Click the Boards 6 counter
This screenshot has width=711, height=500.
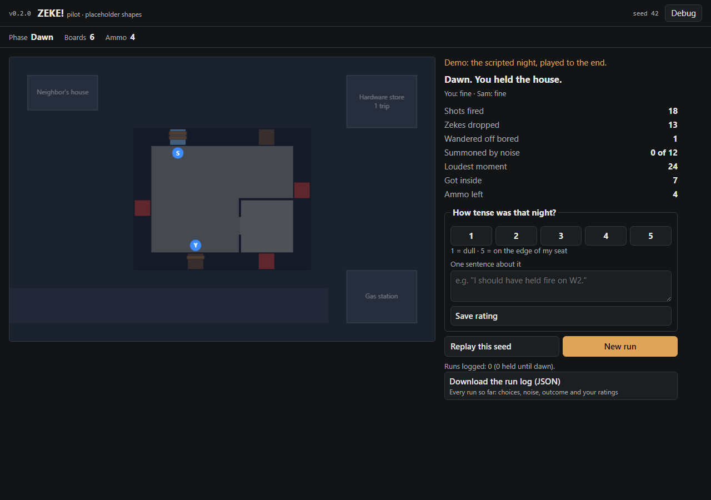coord(79,37)
